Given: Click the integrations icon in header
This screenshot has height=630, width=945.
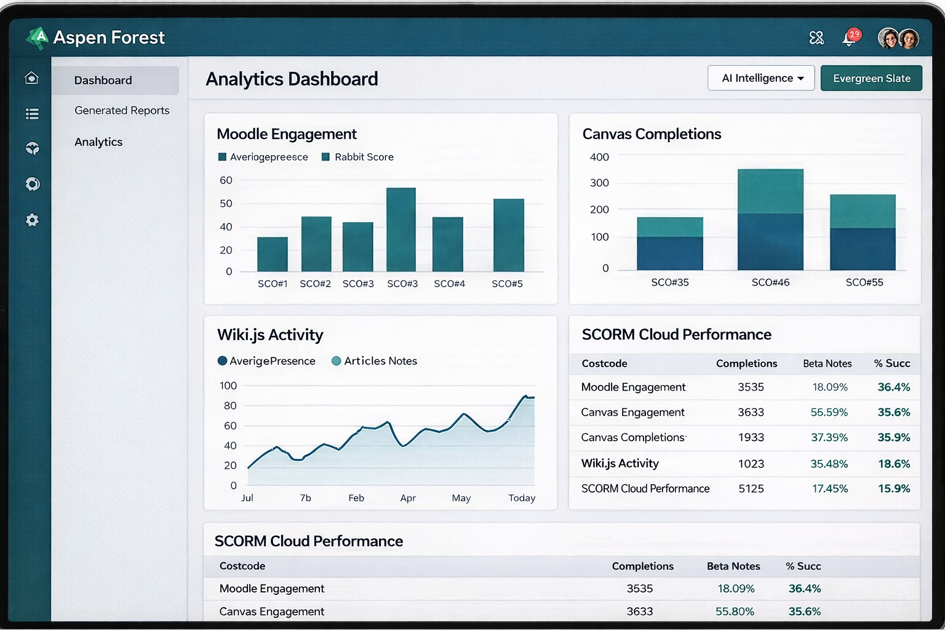Looking at the screenshot, I should [816, 38].
